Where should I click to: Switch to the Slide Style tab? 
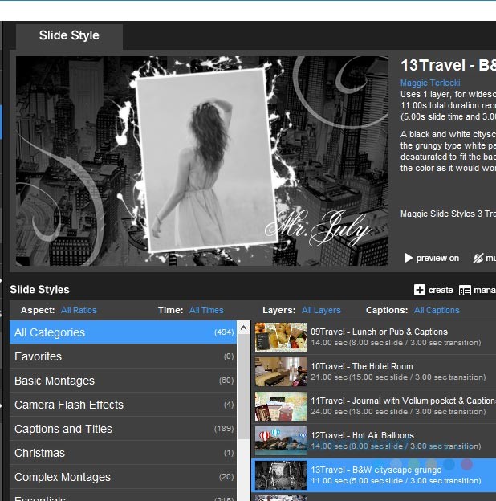click(69, 35)
